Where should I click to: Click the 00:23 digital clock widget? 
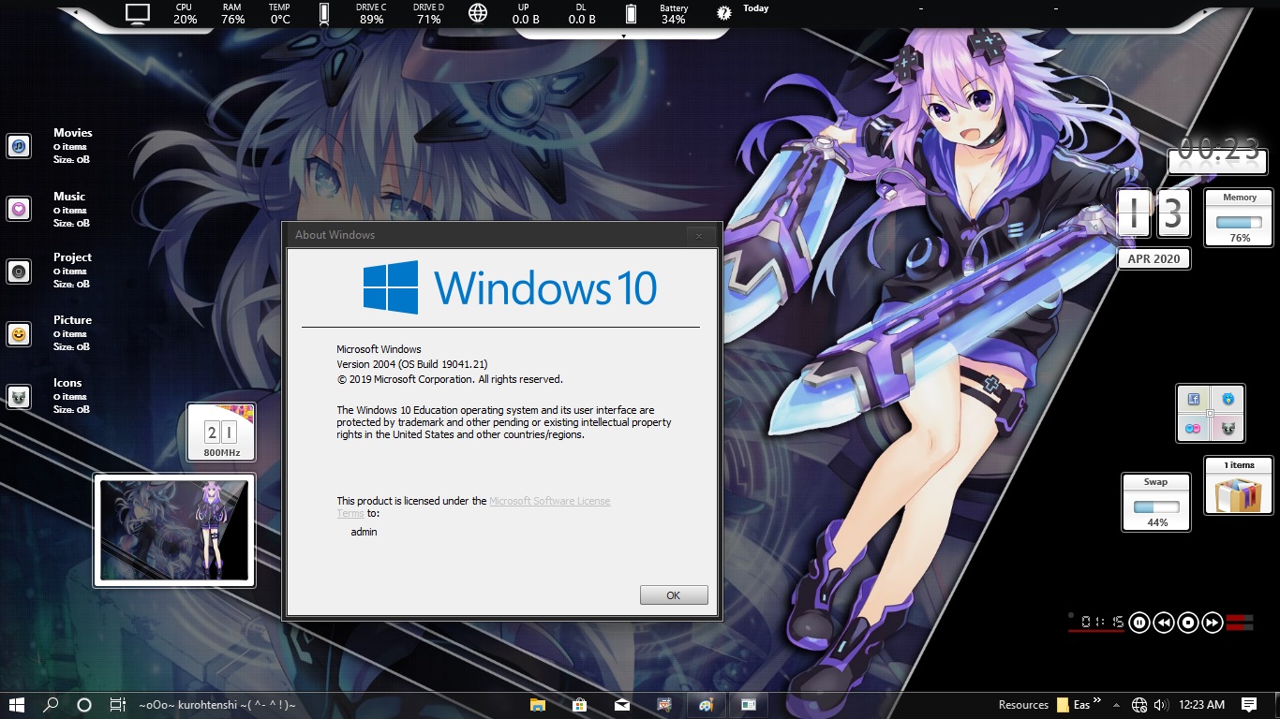click(1218, 150)
